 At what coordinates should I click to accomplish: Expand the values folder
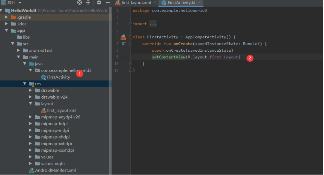pyautogui.click(x=30, y=157)
